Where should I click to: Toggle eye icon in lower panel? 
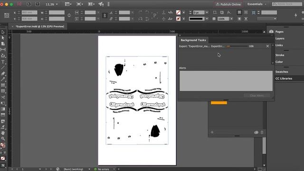(x=256, y=133)
